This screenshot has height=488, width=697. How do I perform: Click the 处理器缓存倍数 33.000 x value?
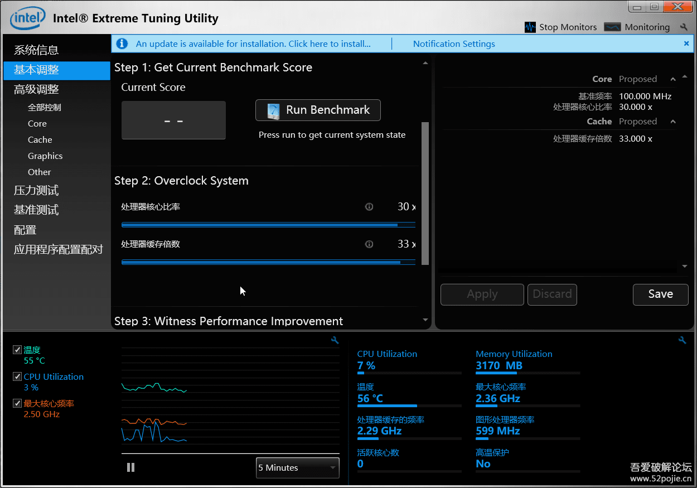(636, 139)
